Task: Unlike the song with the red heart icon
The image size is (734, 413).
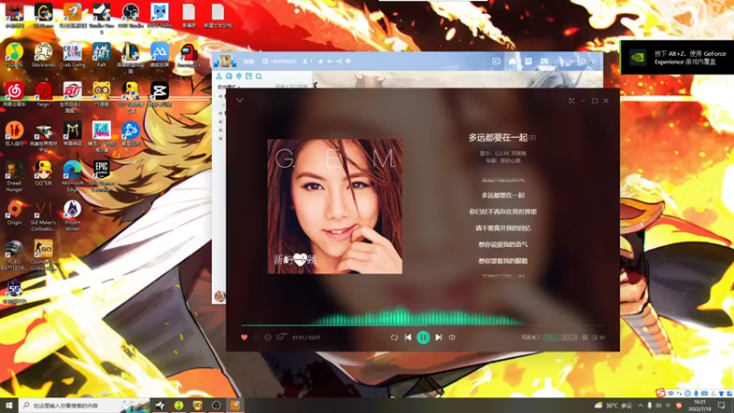Action: pyautogui.click(x=244, y=337)
